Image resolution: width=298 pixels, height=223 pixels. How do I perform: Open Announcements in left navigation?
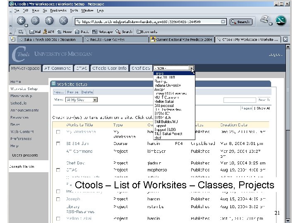point(24,110)
